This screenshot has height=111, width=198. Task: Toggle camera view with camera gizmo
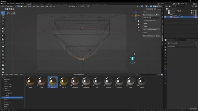(x=139, y=27)
